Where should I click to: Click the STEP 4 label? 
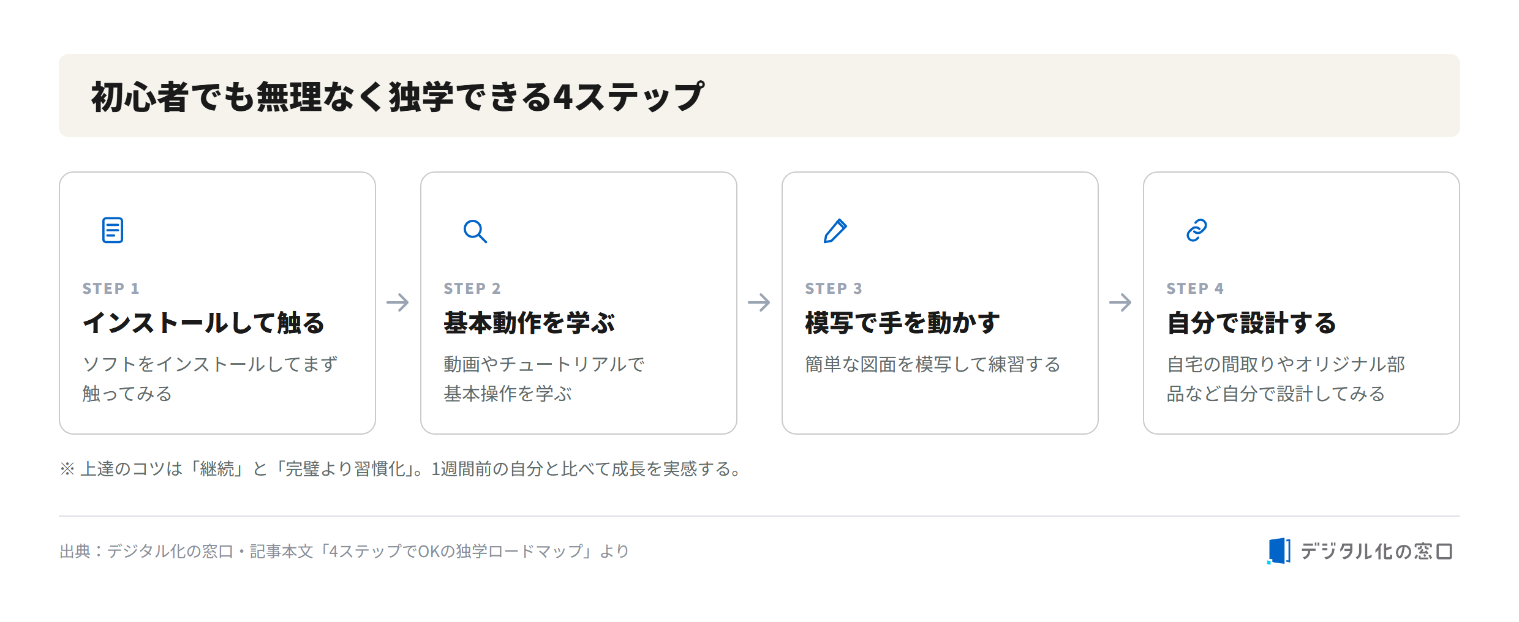(1195, 288)
